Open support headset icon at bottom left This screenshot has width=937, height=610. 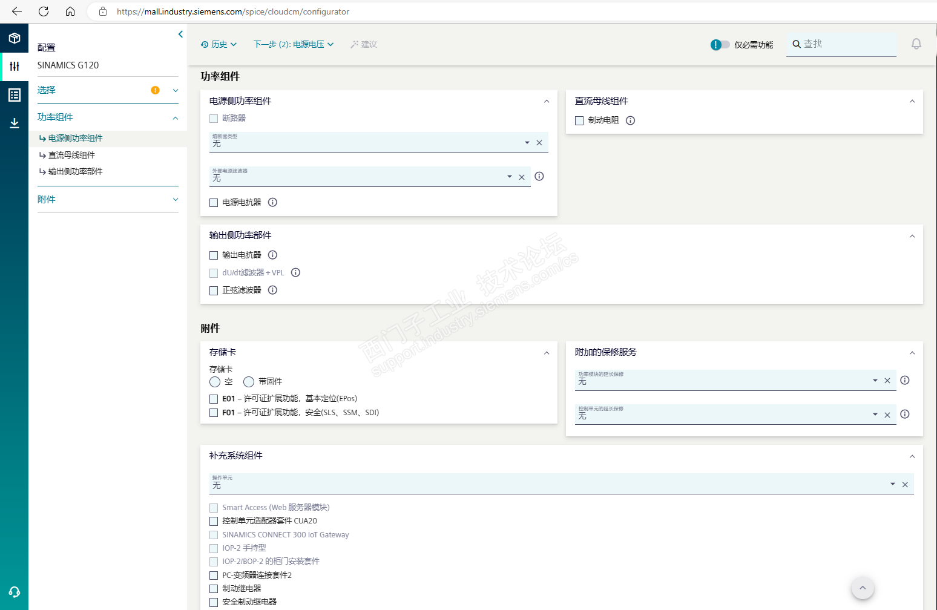tap(15, 592)
